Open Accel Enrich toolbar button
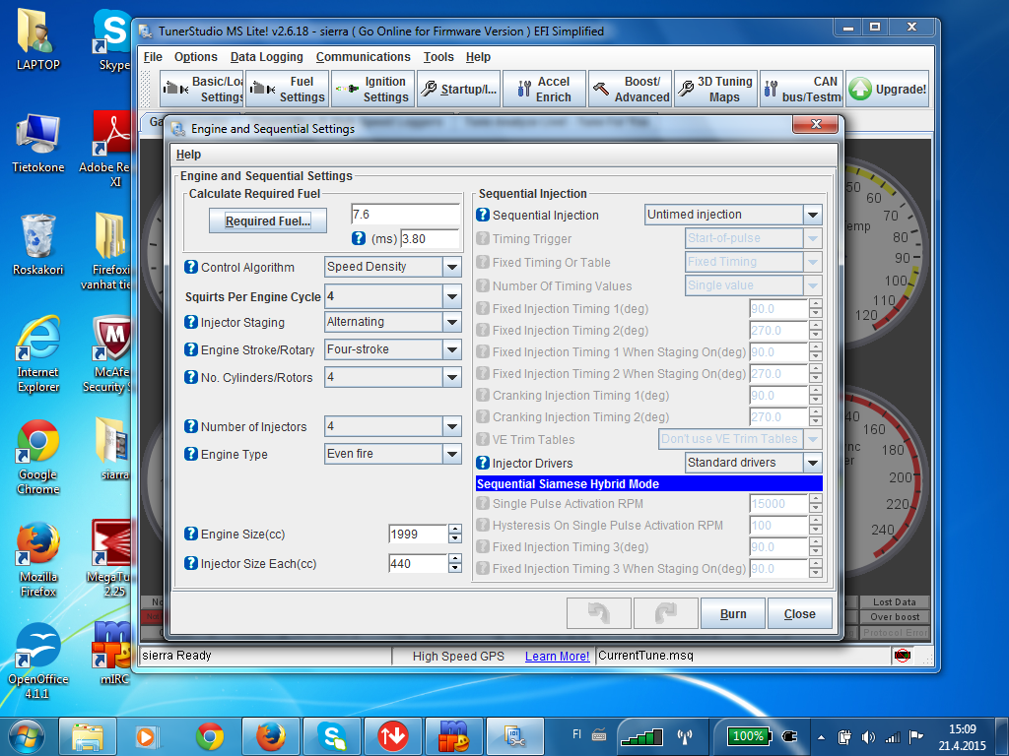Image resolution: width=1009 pixels, height=756 pixels. [x=544, y=89]
